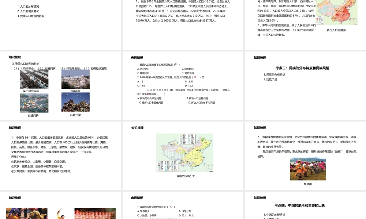Image resolution: width=366 pixels, height=219 pixels.
Task: Click line ②汉族：遍及全国，主要集中在东部和中部。
Action: point(38,166)
